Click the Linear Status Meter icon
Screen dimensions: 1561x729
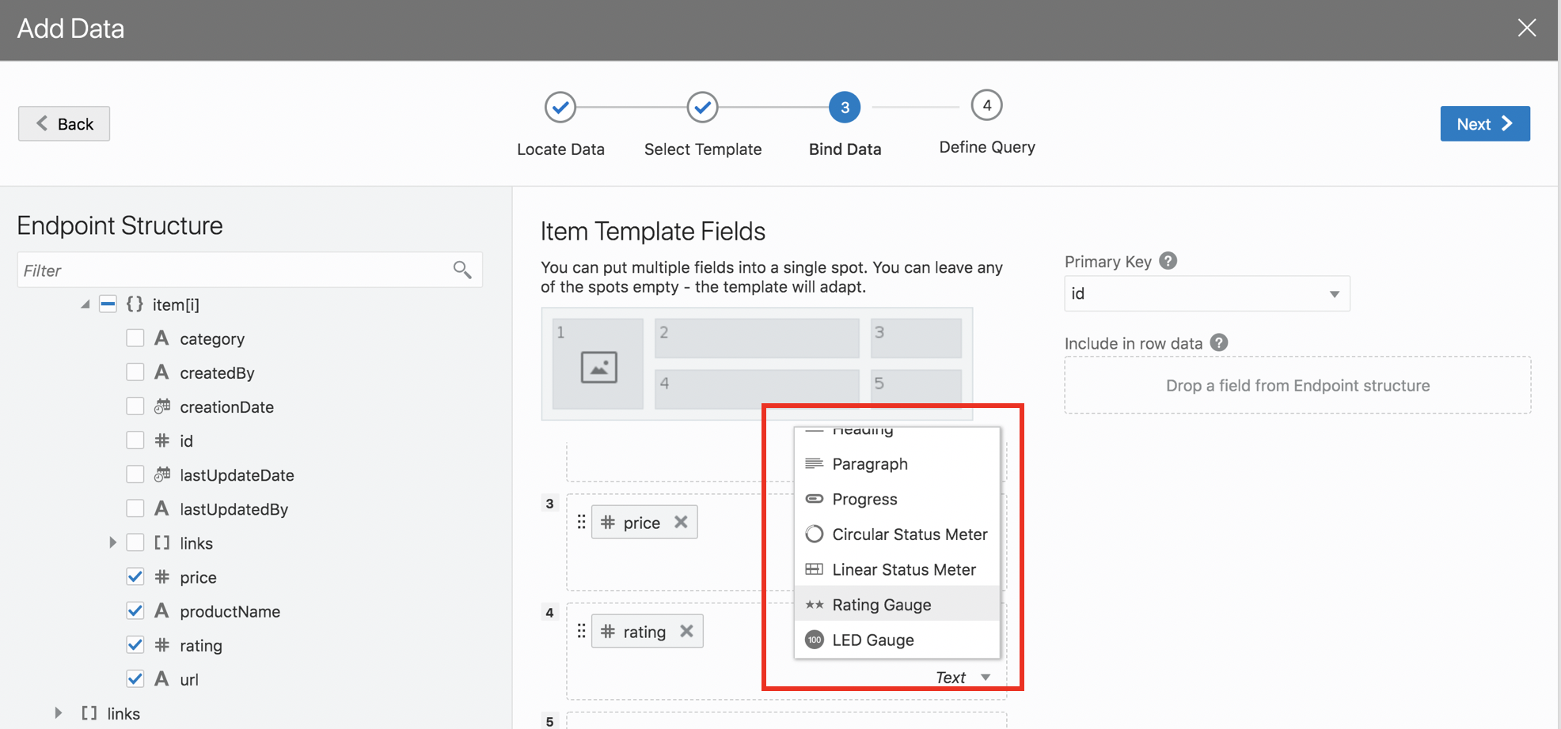tap(814, 569)
